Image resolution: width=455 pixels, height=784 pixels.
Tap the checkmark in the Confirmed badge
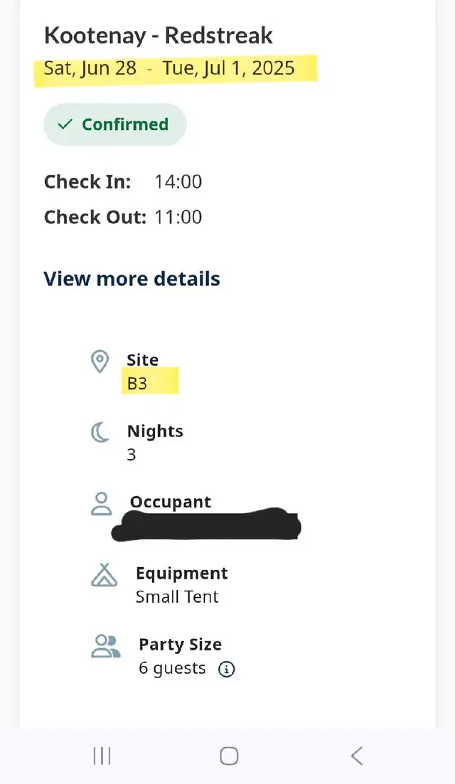click(65, 124)
